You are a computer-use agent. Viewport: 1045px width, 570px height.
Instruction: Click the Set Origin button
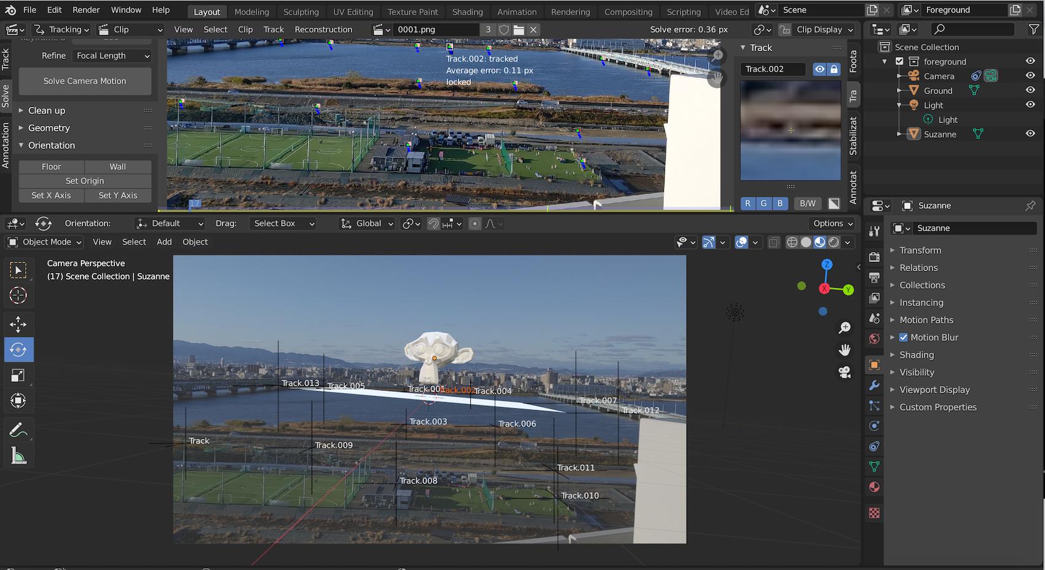pos(85,181)
